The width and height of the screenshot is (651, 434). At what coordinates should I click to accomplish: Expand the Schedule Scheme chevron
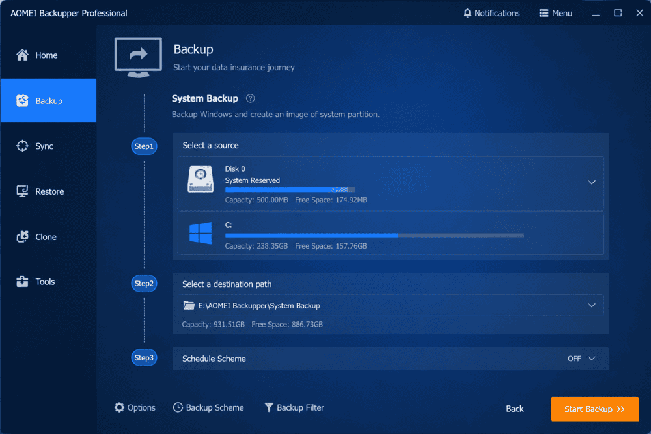pos(592,359)
